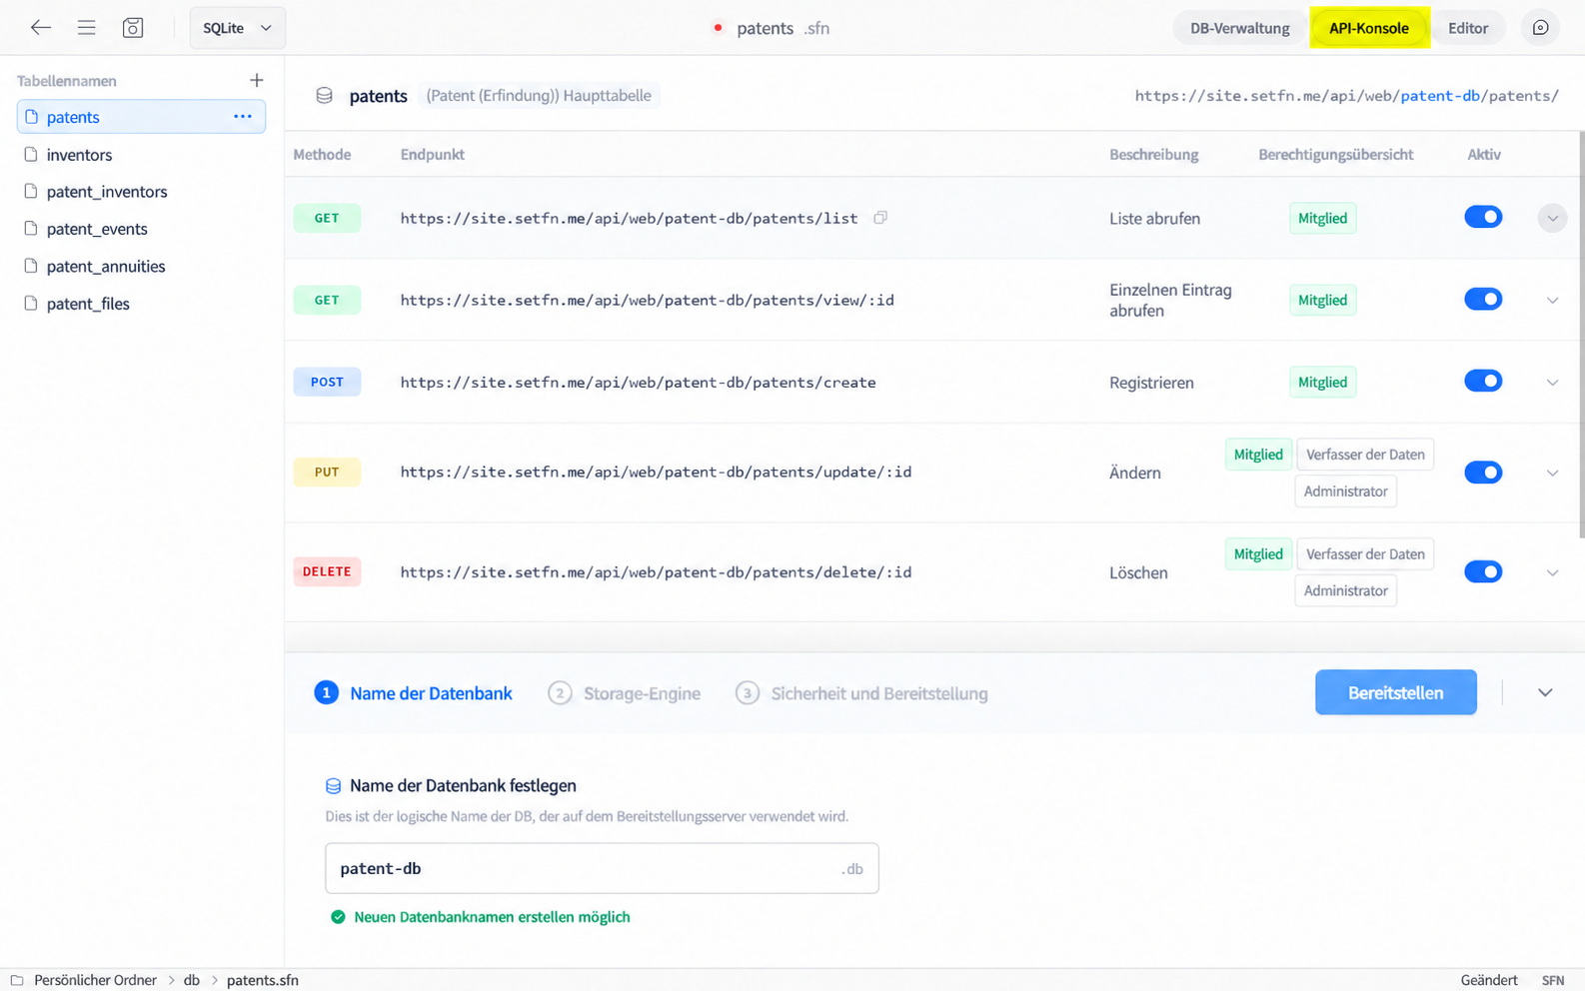Go to step 1 Name der Datenbank
This screenshot has width=1585, height=991.
(413, 693)
